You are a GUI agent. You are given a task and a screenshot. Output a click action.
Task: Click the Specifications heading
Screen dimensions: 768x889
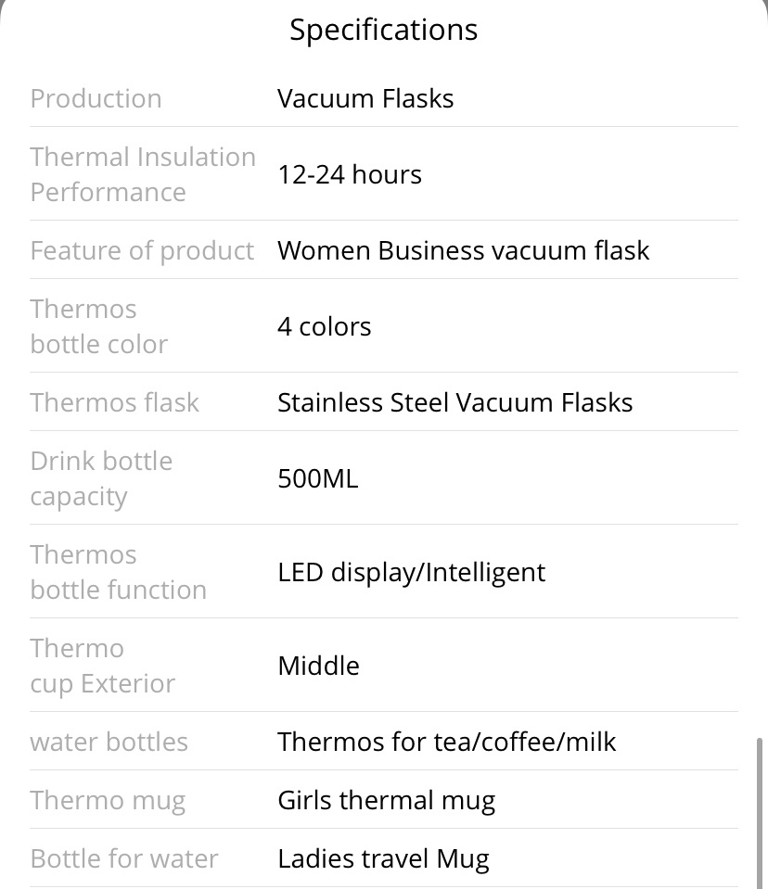click(x=383, y=30)
